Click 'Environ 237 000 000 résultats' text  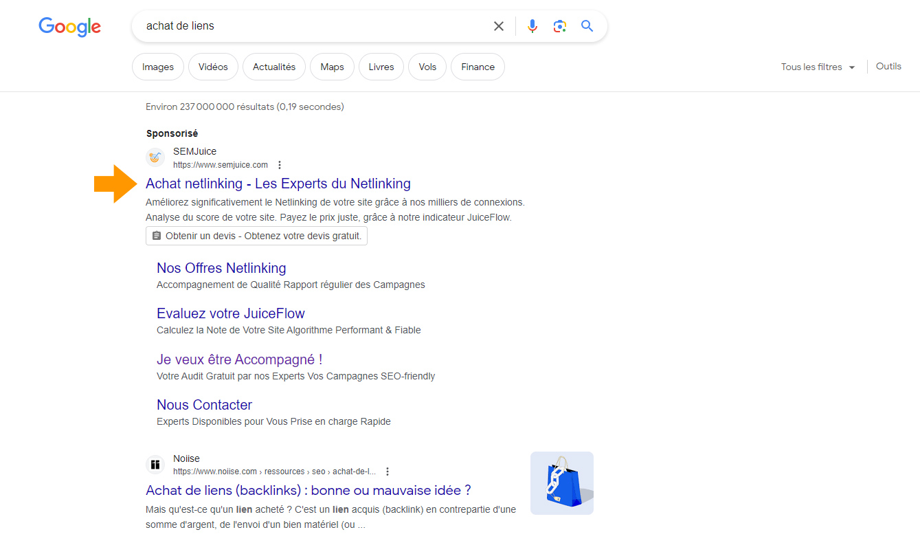[x=245, y=107]
